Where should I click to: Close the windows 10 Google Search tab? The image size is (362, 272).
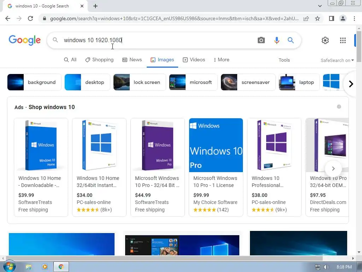[82, 6]
